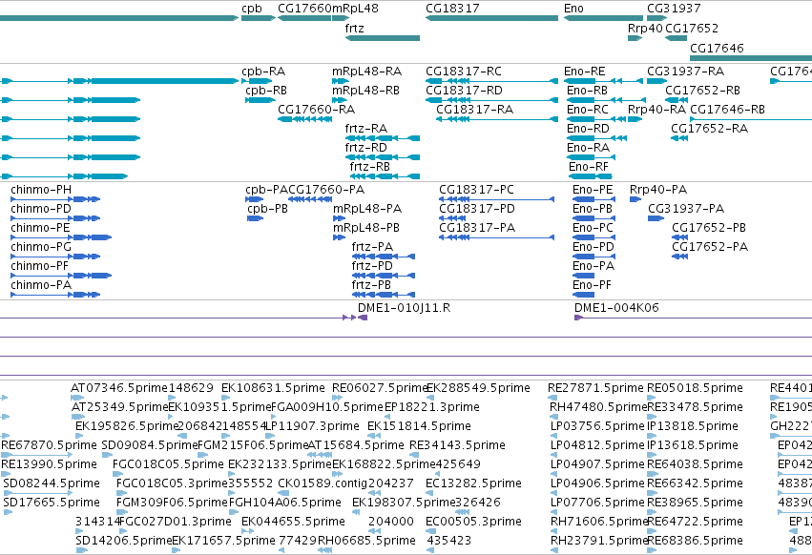Screen dimensions: 812x555
Task: Click the CG18317-RD transcript label
Action: (464, 90)
